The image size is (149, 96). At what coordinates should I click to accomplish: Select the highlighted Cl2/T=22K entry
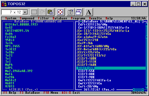tap(111, 68)
